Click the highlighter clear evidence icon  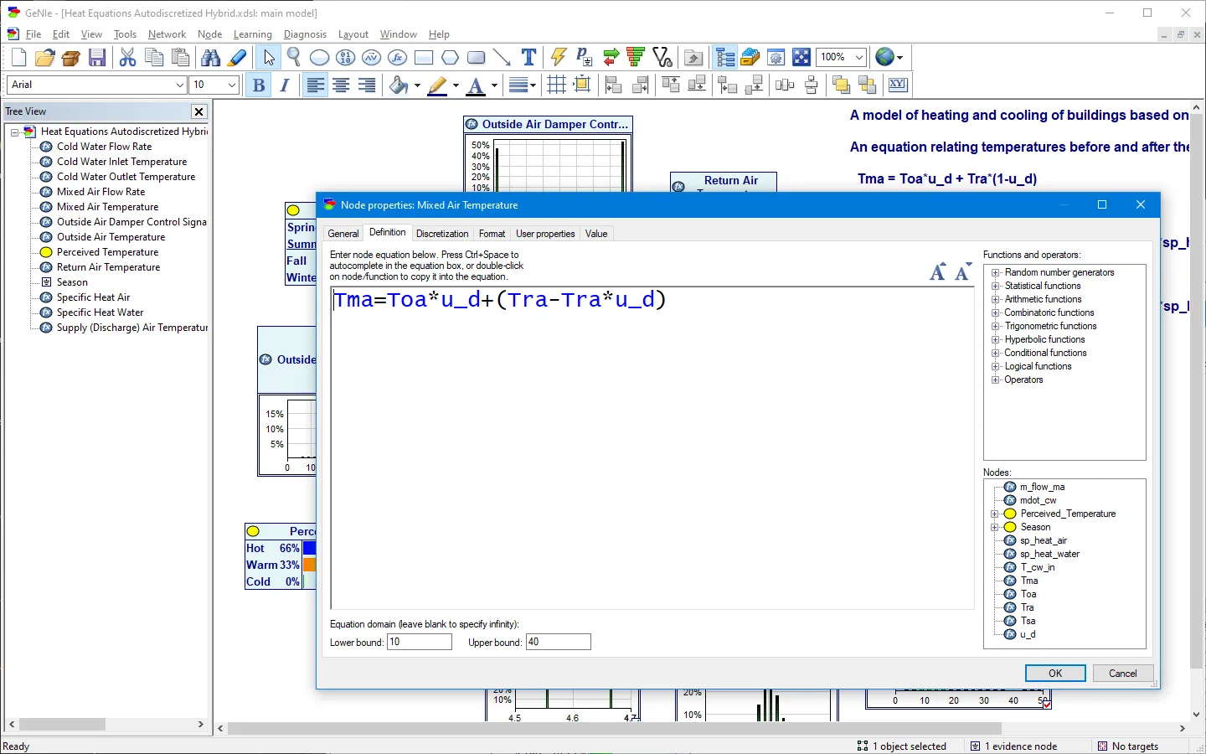(237, 58)
